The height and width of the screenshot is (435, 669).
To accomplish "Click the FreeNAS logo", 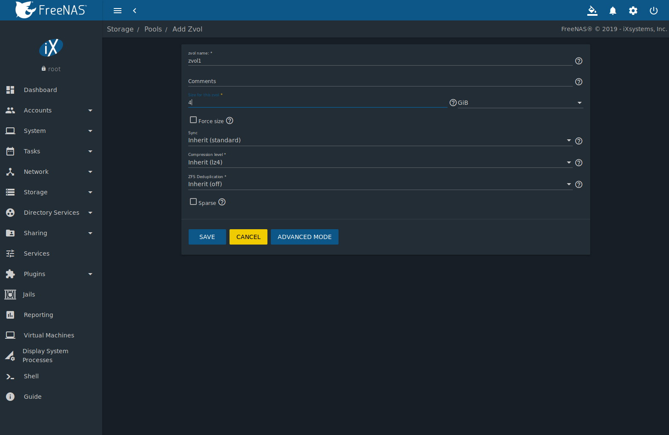I will pyautogui.click(x=51, y=10).
